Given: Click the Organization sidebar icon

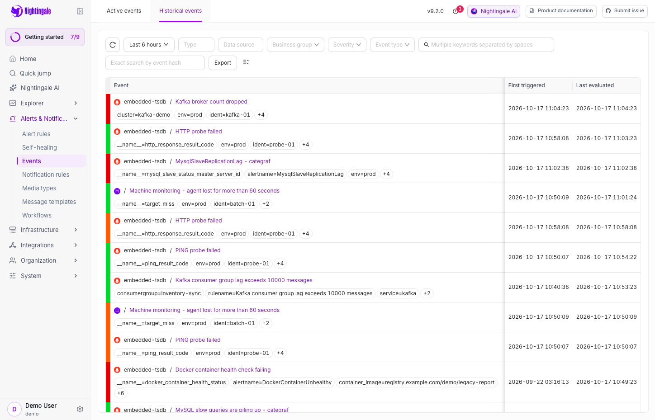Looking at the screenshot, I should (x=13, y=260).
